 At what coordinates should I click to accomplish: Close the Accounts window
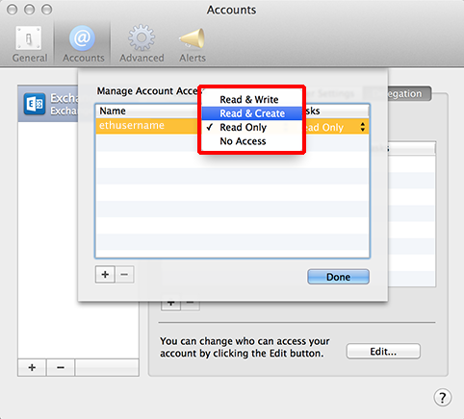pos(12,10)
